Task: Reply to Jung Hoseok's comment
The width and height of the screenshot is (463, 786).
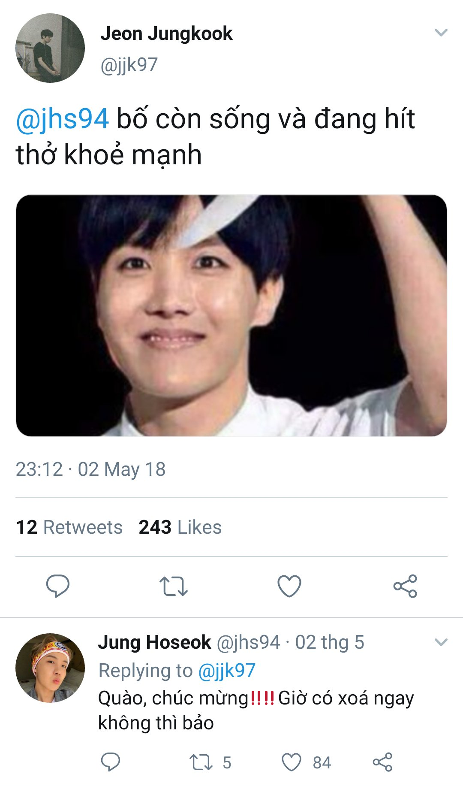Action: click(x=110, y=762)
